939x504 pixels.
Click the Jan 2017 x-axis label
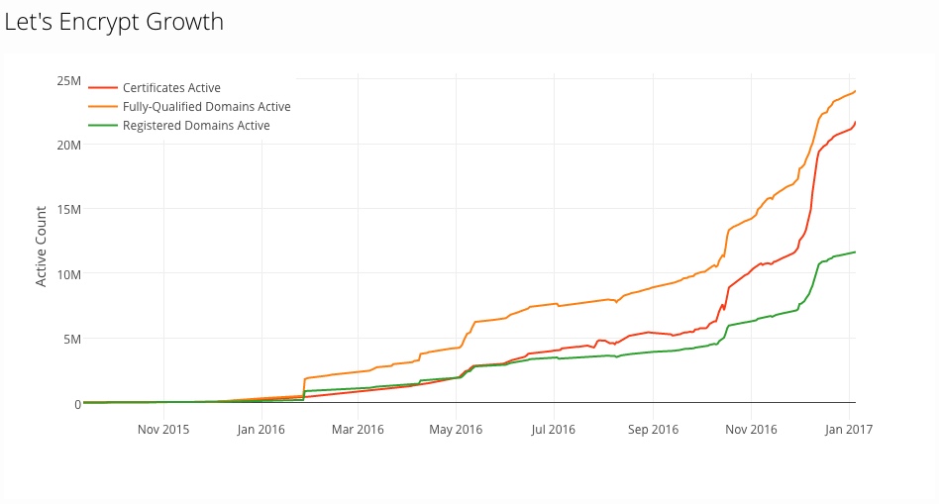pyautogui.click(x=849, y=429)
